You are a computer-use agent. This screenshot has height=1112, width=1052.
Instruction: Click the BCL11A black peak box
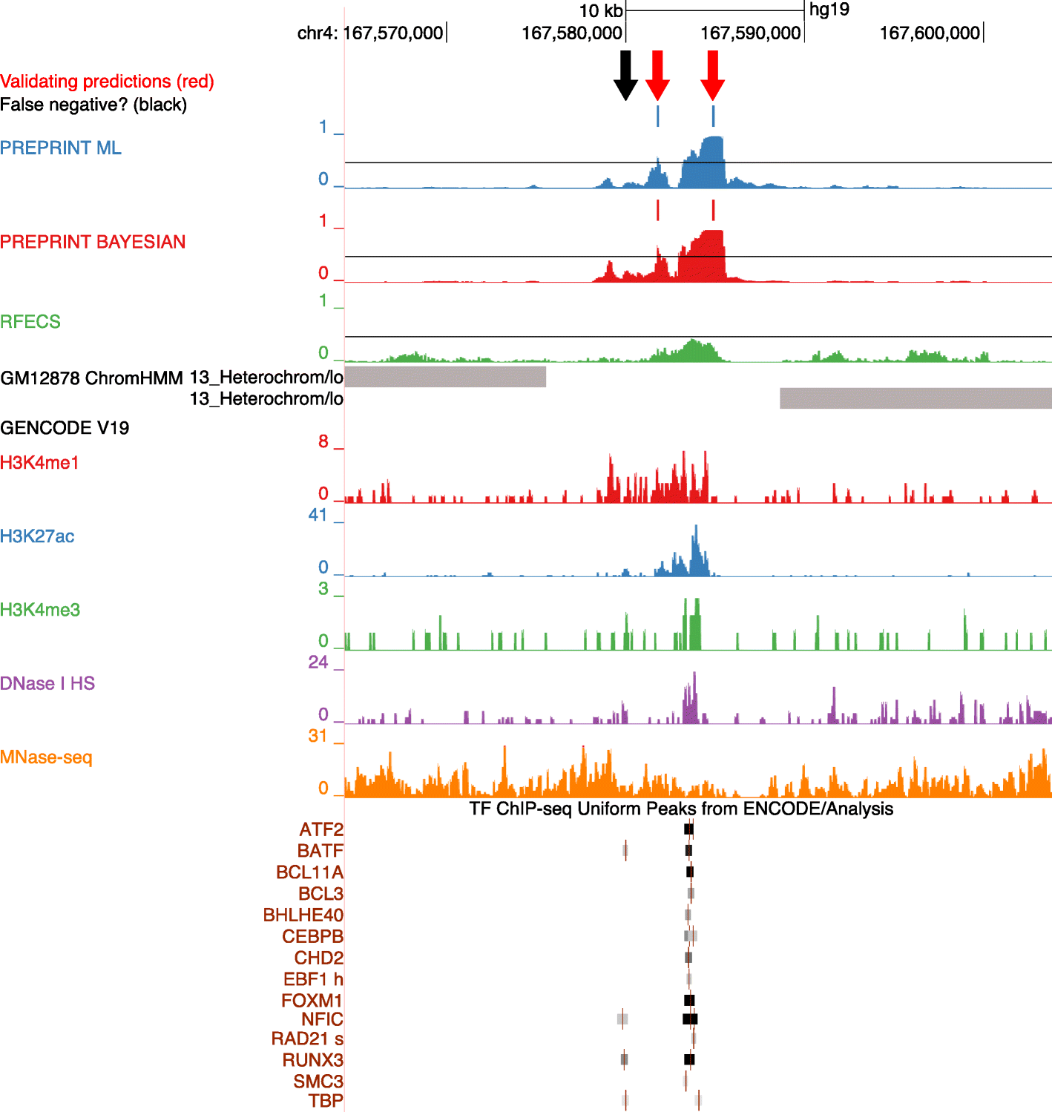pos(690,872)
